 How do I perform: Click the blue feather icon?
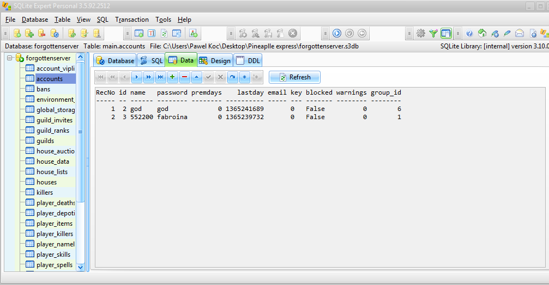[507, 33]
